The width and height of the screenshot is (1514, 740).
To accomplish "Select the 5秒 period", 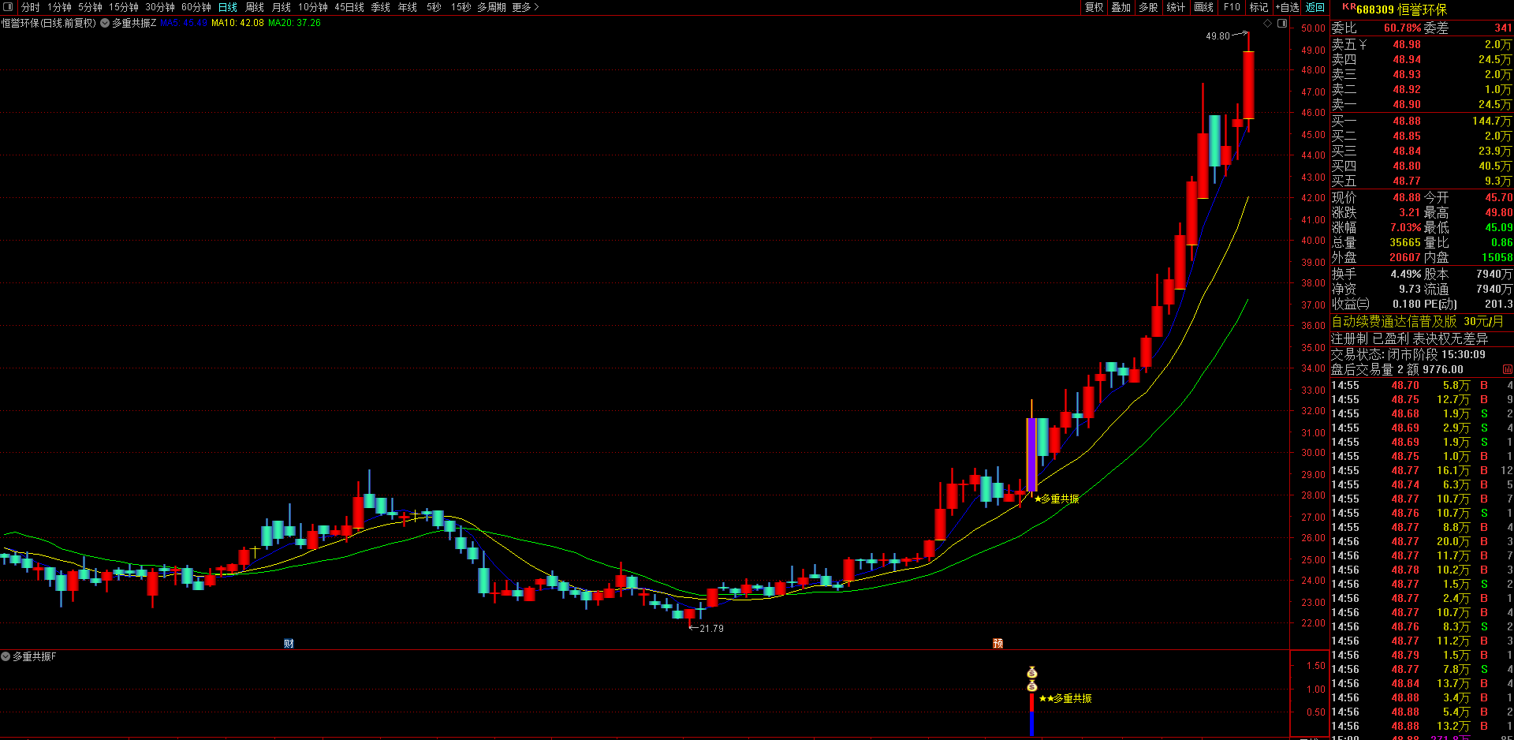I will tap(434, 7).
